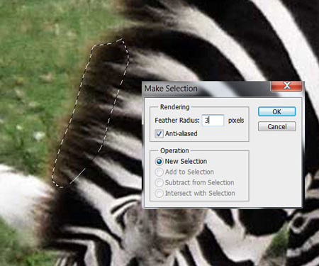Select Intersect with Selection radio option

pos(159,194)
